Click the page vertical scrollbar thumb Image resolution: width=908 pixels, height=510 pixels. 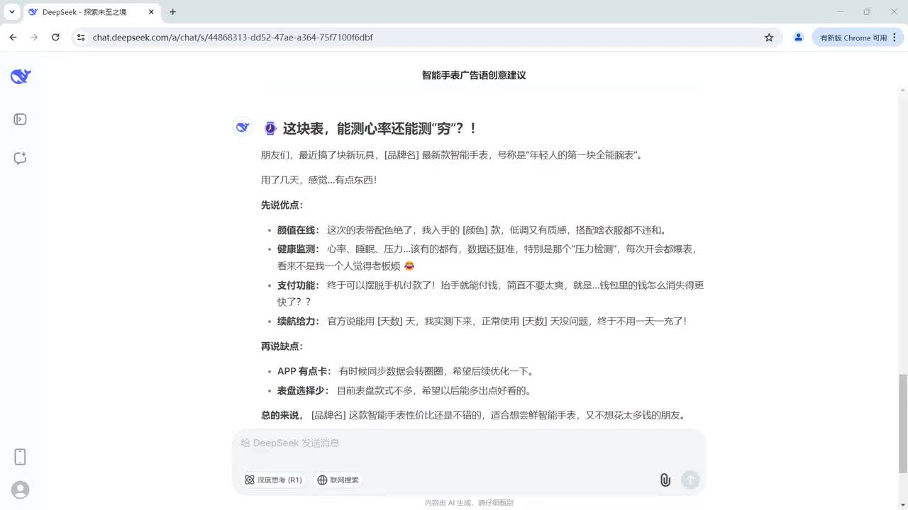(902, 423)
